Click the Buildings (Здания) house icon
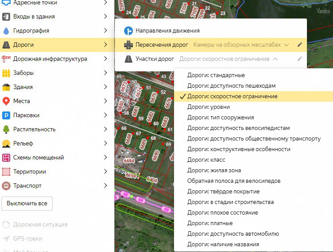The height and width of the screenshot is (252, 333). (x=6, y=87)
